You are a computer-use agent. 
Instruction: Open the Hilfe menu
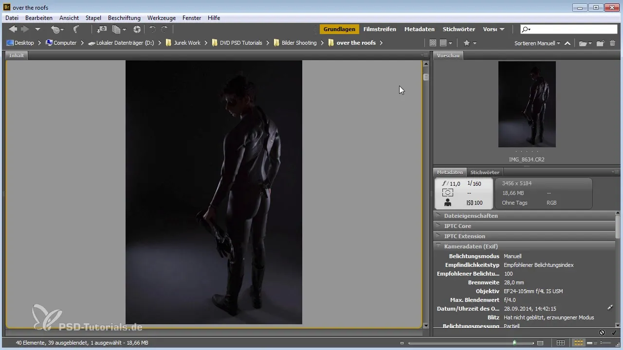[214, 18]
